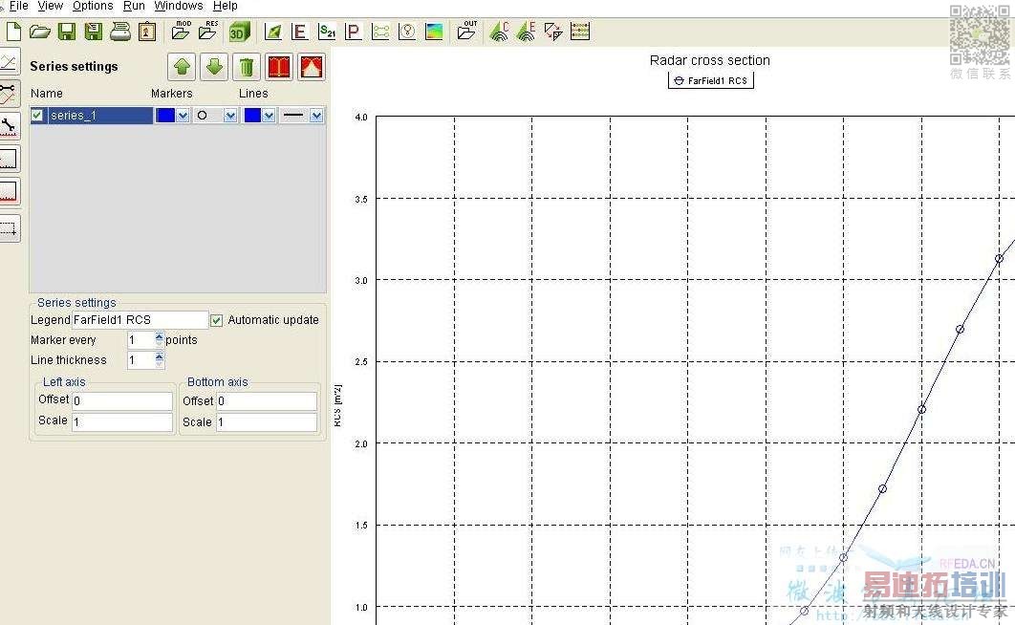Click the Bottom axis Offset field
1015x625 pixels.
267,401
